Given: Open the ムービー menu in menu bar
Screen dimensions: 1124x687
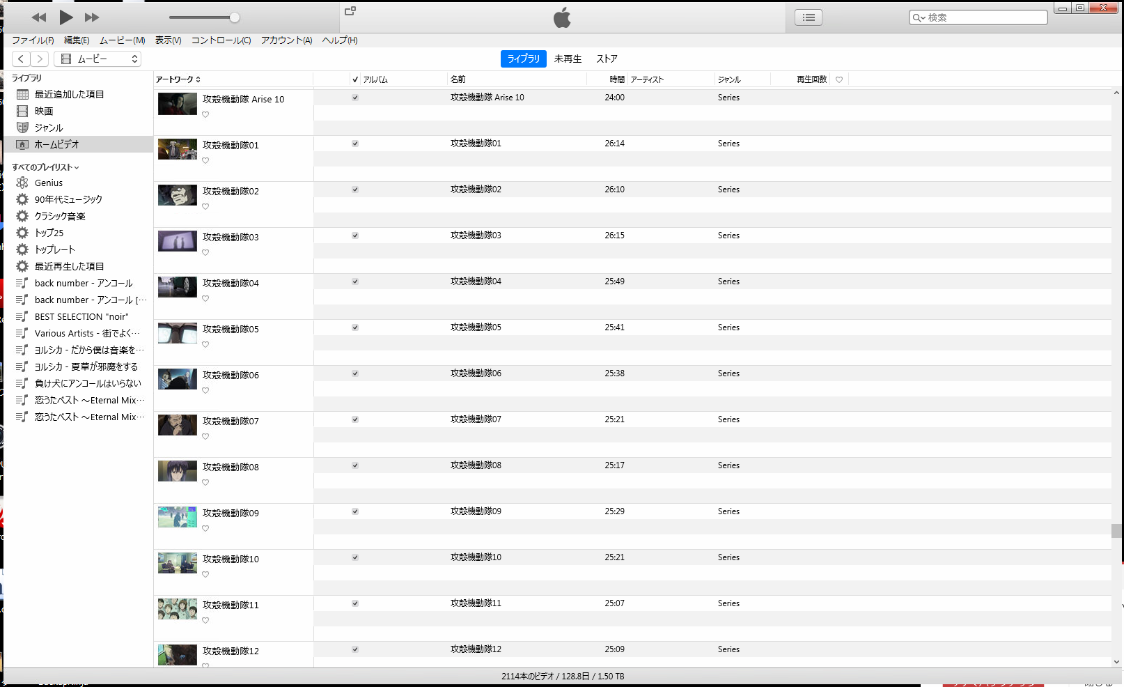Looking at the screenshot, I should (123, 40).
